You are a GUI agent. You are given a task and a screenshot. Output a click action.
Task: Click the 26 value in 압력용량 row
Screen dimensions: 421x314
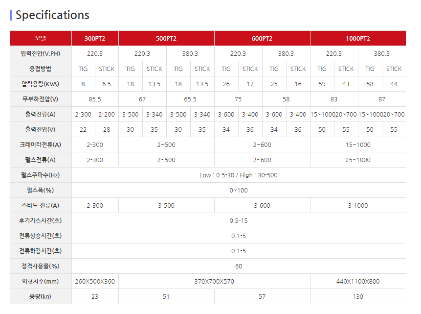tap(226, 84)
